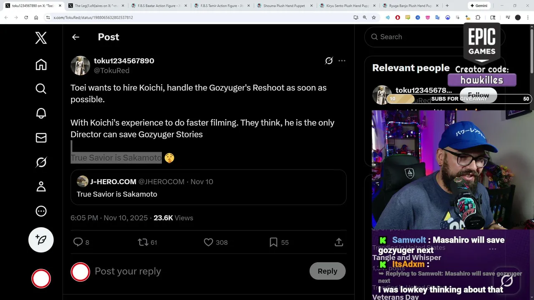The width and height of the screenshot is (534, 300).
Task: Open Profile person icon in sidebar
Action: click(x=41, y=186)
